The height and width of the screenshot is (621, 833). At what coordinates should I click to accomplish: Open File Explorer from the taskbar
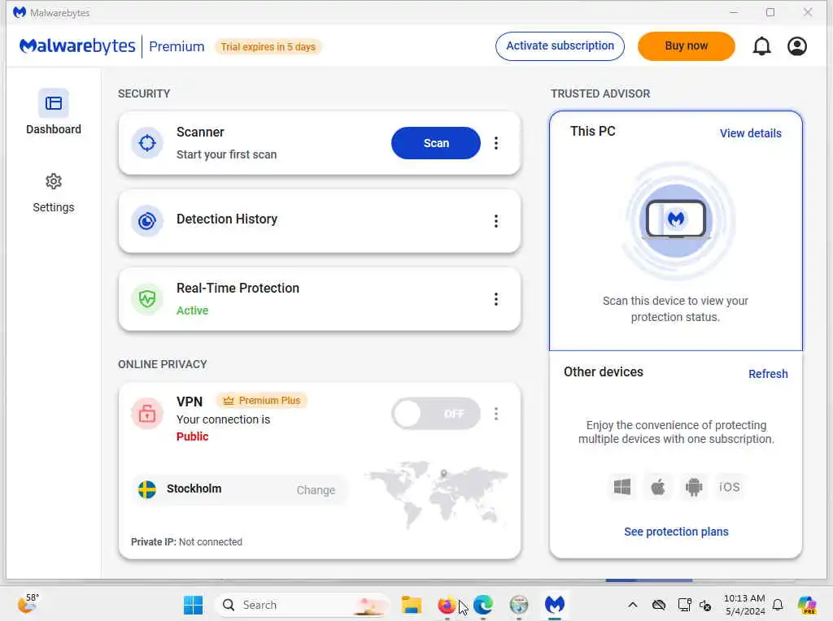(411, 605)
